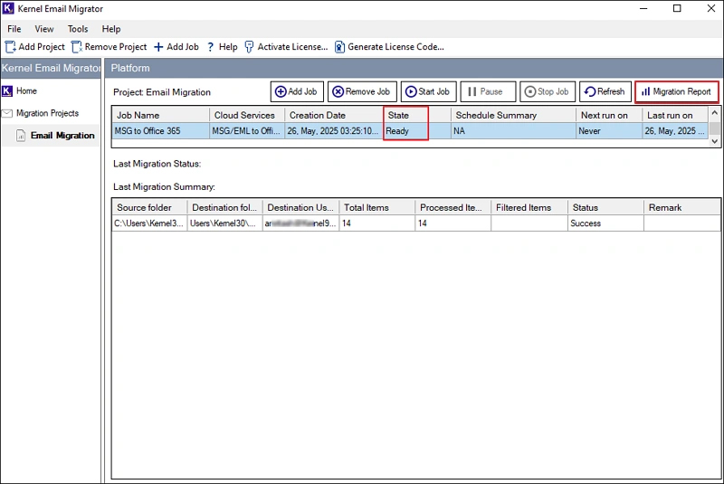Image resolution: width=724 pixels, height=484 pixels.
Task: Click the Add Project toolbar icon
Action: click(10, 47)
